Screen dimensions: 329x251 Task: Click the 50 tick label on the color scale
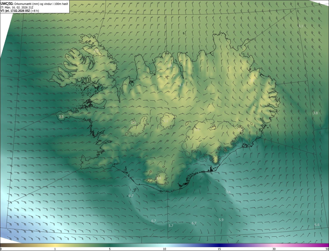327,249
